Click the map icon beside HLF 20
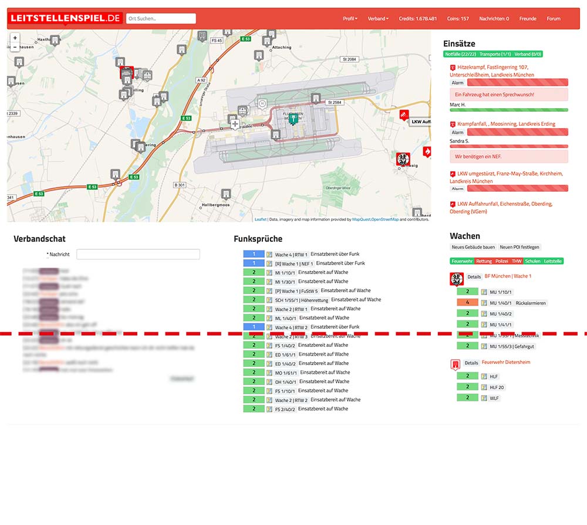 [x=484, y=387]
